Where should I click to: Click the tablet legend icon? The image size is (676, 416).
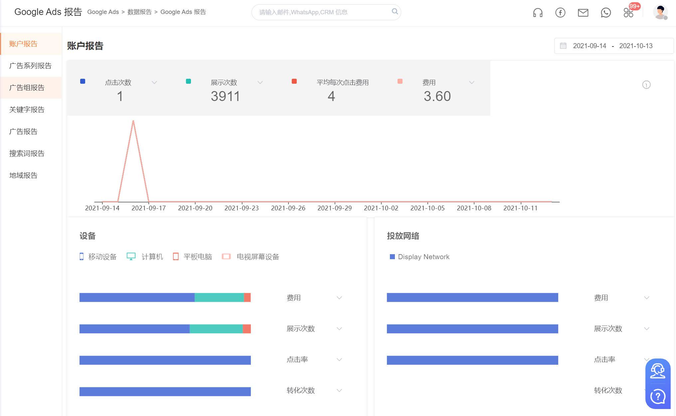pos(176,257)
